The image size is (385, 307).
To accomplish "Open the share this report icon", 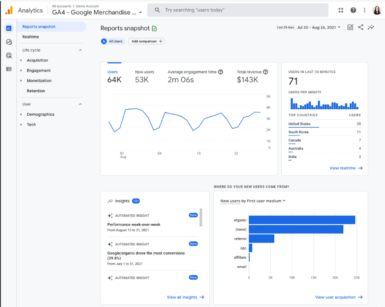I will click(x=361, y=27).
